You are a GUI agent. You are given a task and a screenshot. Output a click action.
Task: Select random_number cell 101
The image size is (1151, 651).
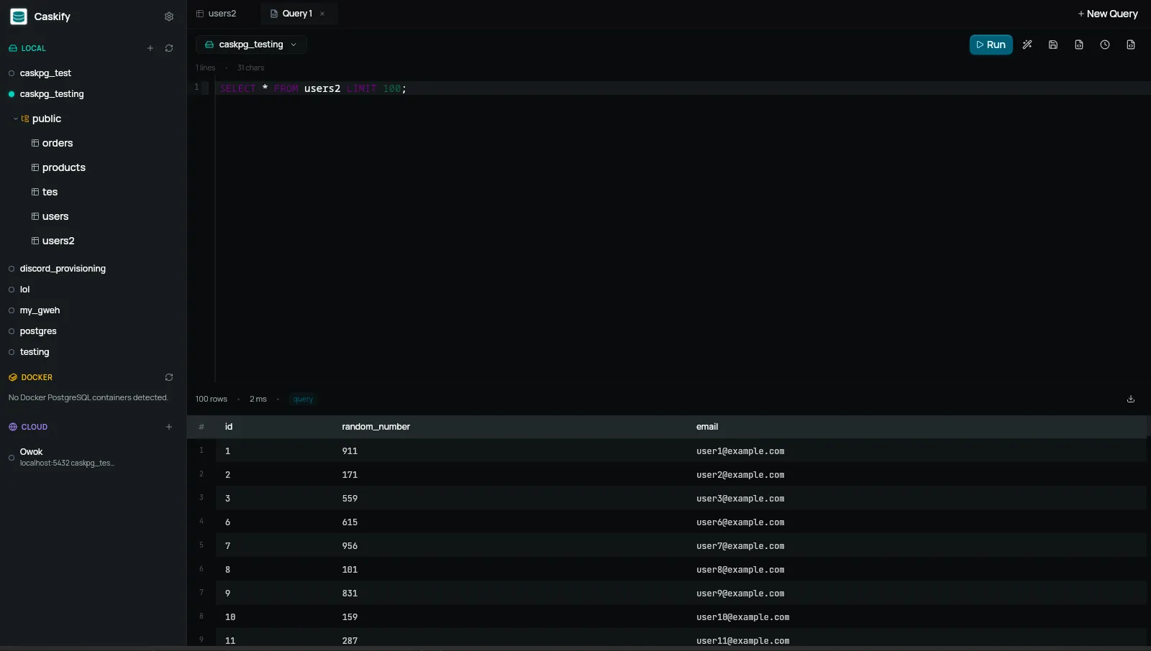[350, 570]
